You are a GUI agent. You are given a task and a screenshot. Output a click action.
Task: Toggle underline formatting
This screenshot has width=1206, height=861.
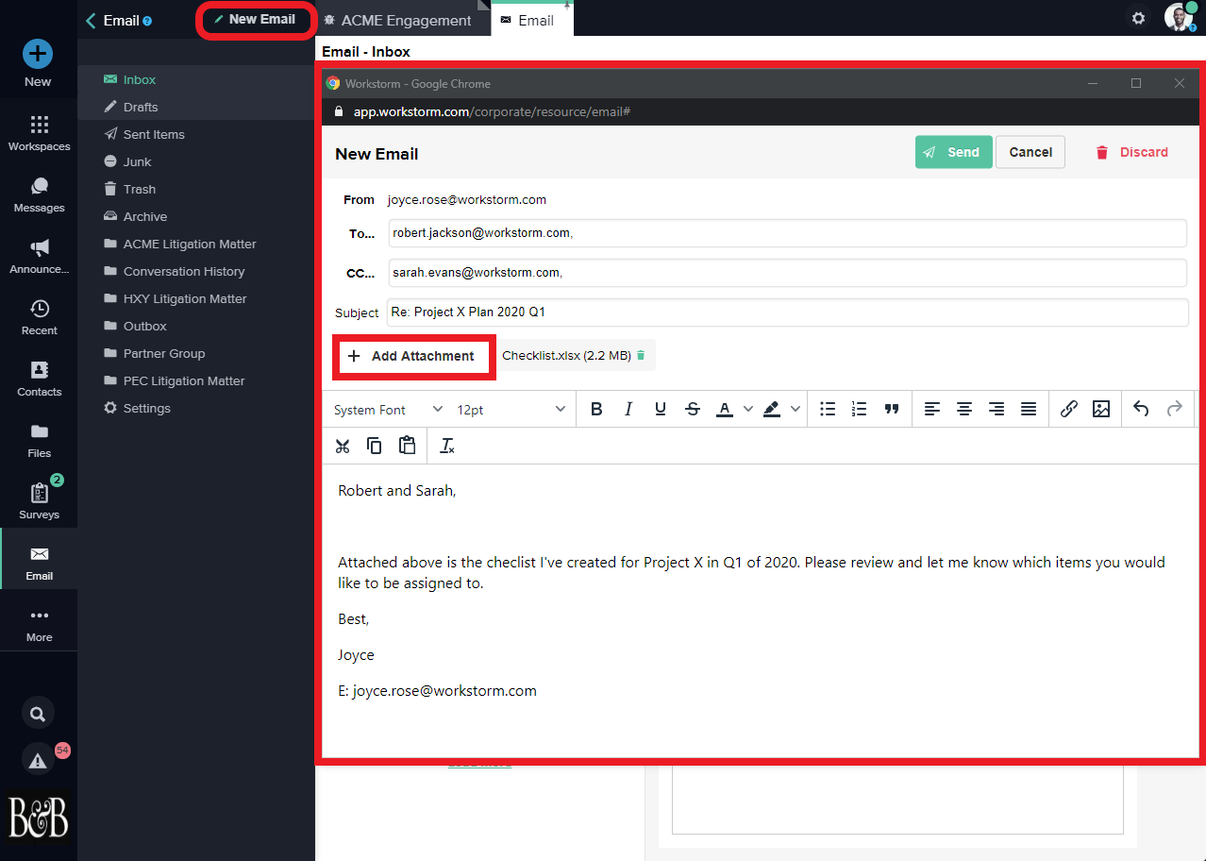click(x=661, y=409)
